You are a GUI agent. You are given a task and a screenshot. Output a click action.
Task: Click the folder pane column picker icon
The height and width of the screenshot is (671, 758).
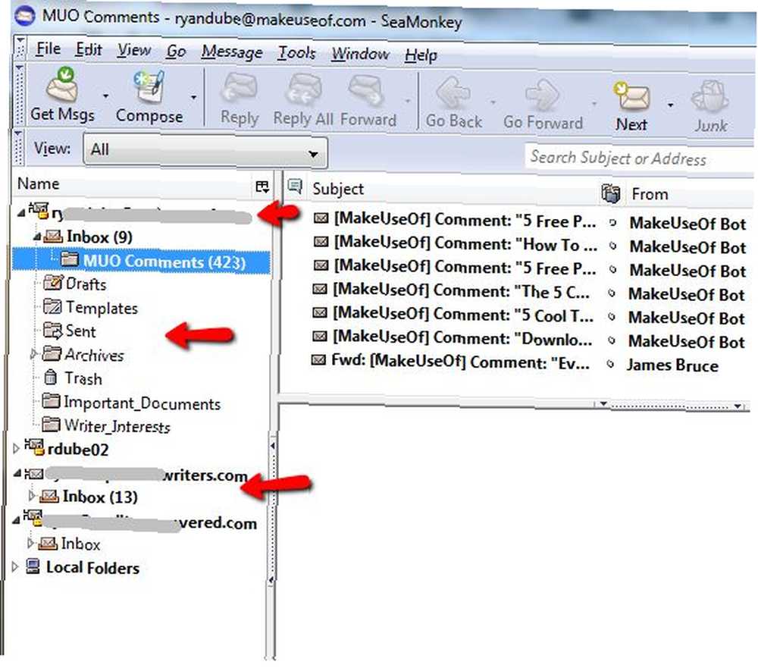click(262, 187)
